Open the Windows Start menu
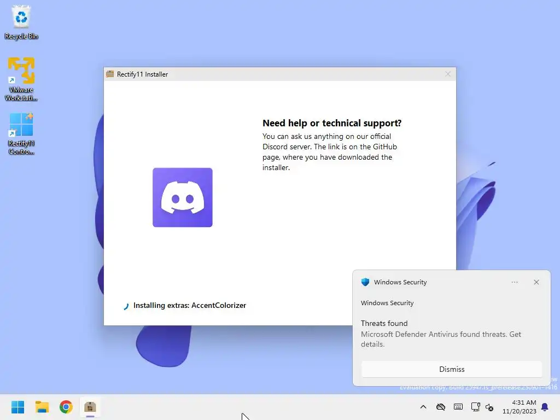 (x=17, y=407)
